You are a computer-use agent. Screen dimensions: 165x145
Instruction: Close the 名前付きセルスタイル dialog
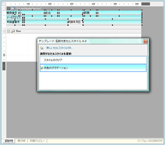click(146, 41)
